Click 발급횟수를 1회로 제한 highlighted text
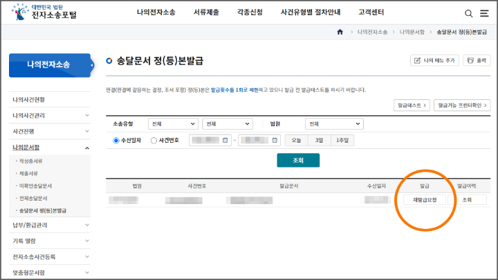The width and height of the screenshot is (498, 280). pos(234,90)
